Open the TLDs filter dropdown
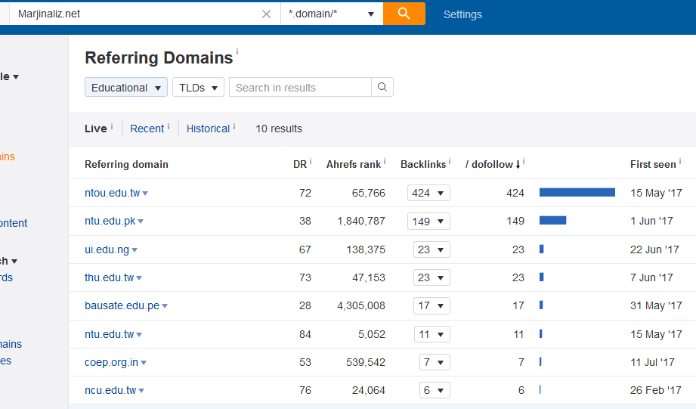This screenshot has width=696, height=409. coord(198,87)
